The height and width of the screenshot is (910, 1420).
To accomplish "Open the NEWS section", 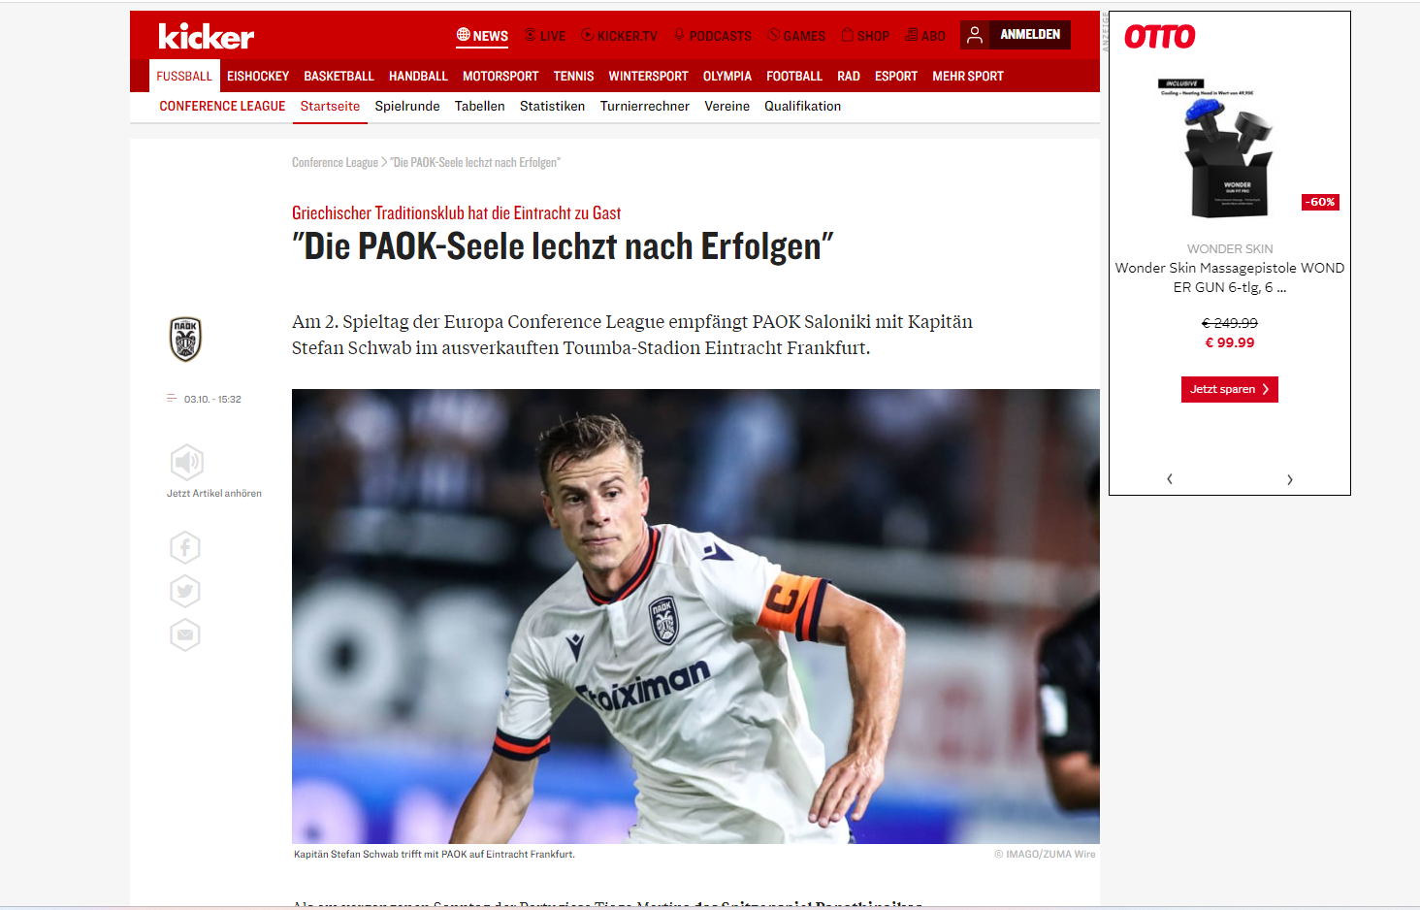I will point(482,36).
